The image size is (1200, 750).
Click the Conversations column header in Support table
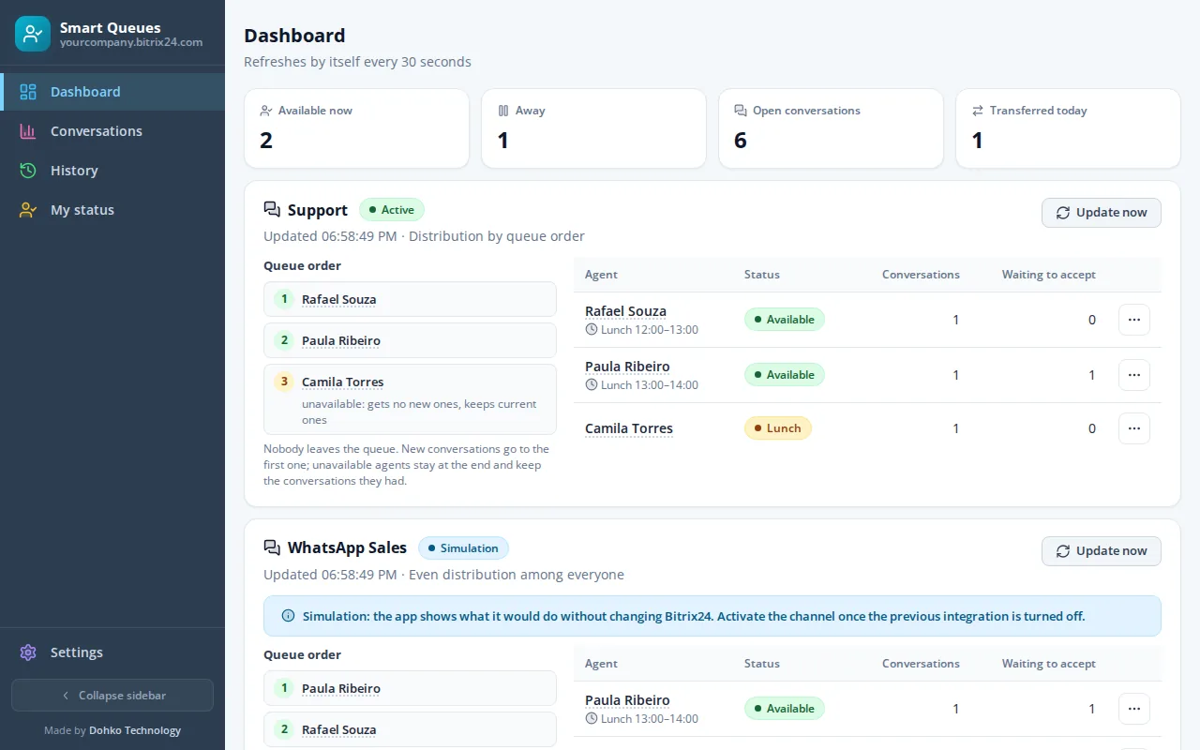(921, 275)
